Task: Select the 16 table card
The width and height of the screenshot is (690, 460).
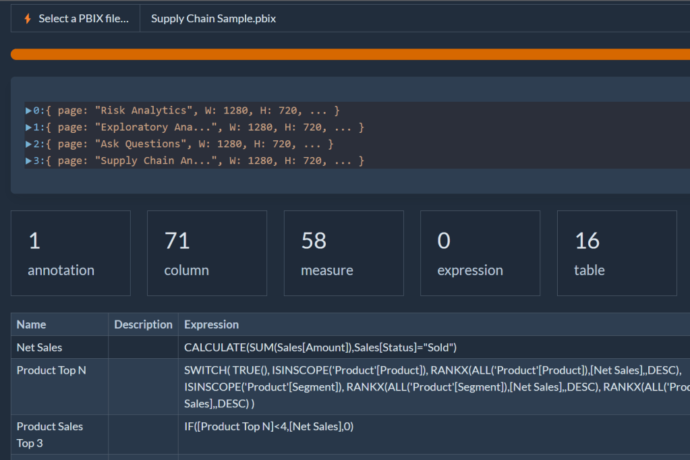Action: (616, 253)
